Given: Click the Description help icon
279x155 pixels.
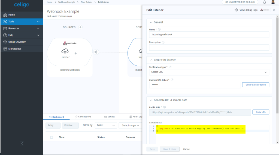Looking at the screenshot, I should (163, 42).
